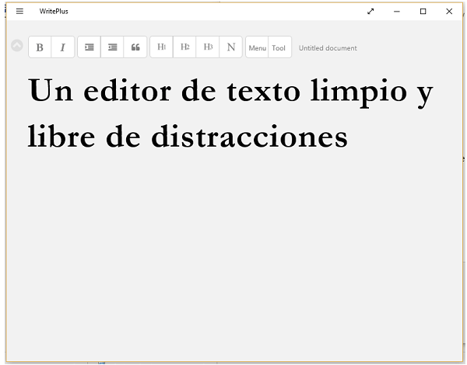This screenshot has width=467, height=365.
Task: Minimize the WritePlus window
Action: pos(397,12)
